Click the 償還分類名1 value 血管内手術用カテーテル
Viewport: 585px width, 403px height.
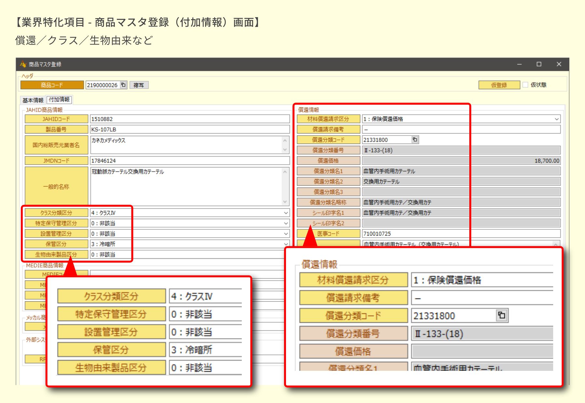pos(461,171)
